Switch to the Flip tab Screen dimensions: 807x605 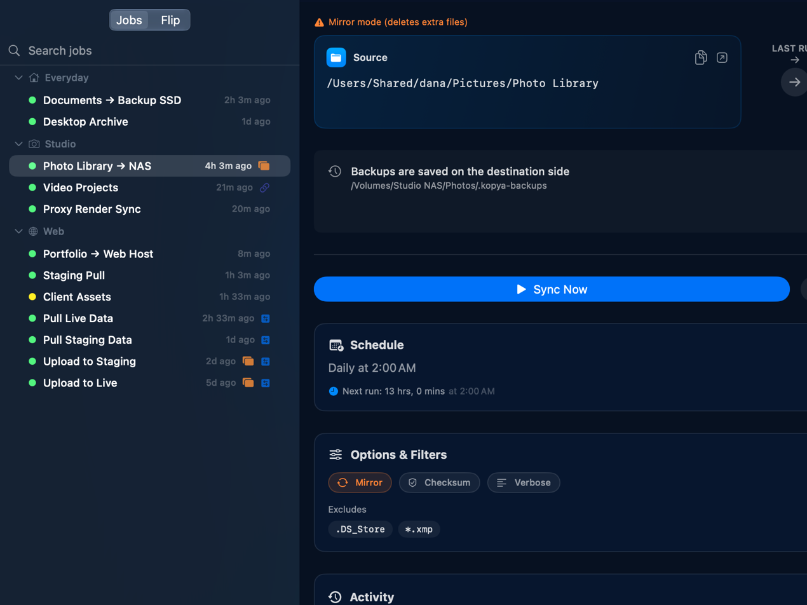(x=170, y=20)
